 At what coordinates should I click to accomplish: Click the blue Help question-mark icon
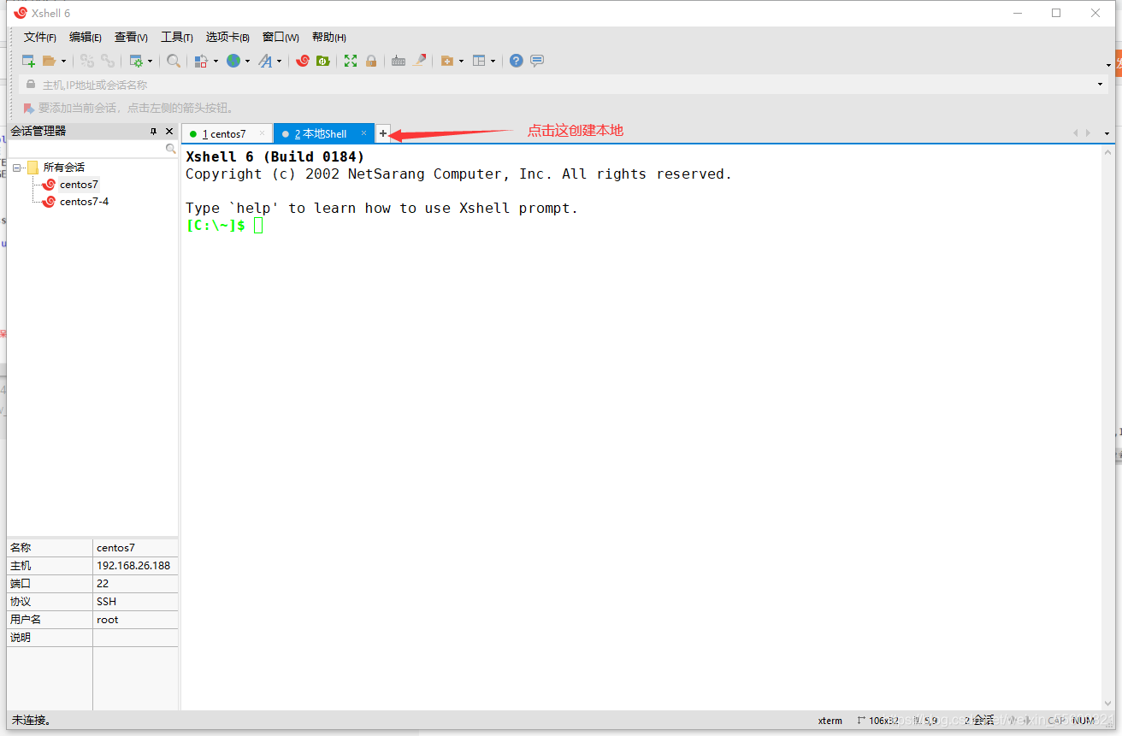pos(517,61)
